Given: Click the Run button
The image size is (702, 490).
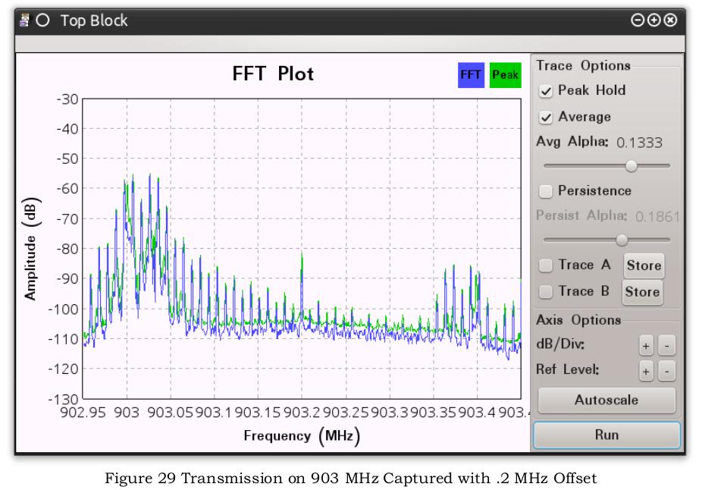Looking at the screenshot, I should (606, 435).
